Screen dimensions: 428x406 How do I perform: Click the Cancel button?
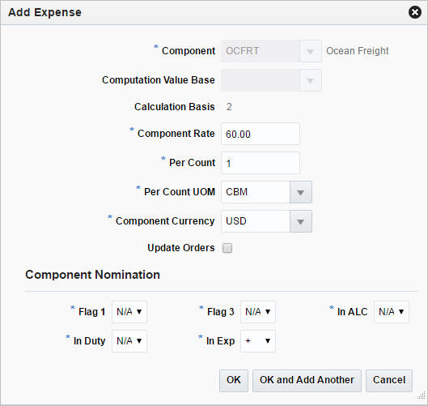point(389,381)
